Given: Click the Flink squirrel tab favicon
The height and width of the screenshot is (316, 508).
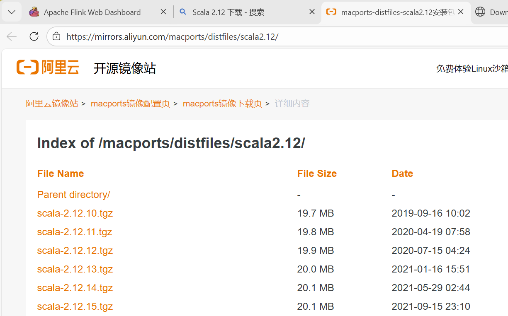Looking at the screenshot, I should coord(34,12).
